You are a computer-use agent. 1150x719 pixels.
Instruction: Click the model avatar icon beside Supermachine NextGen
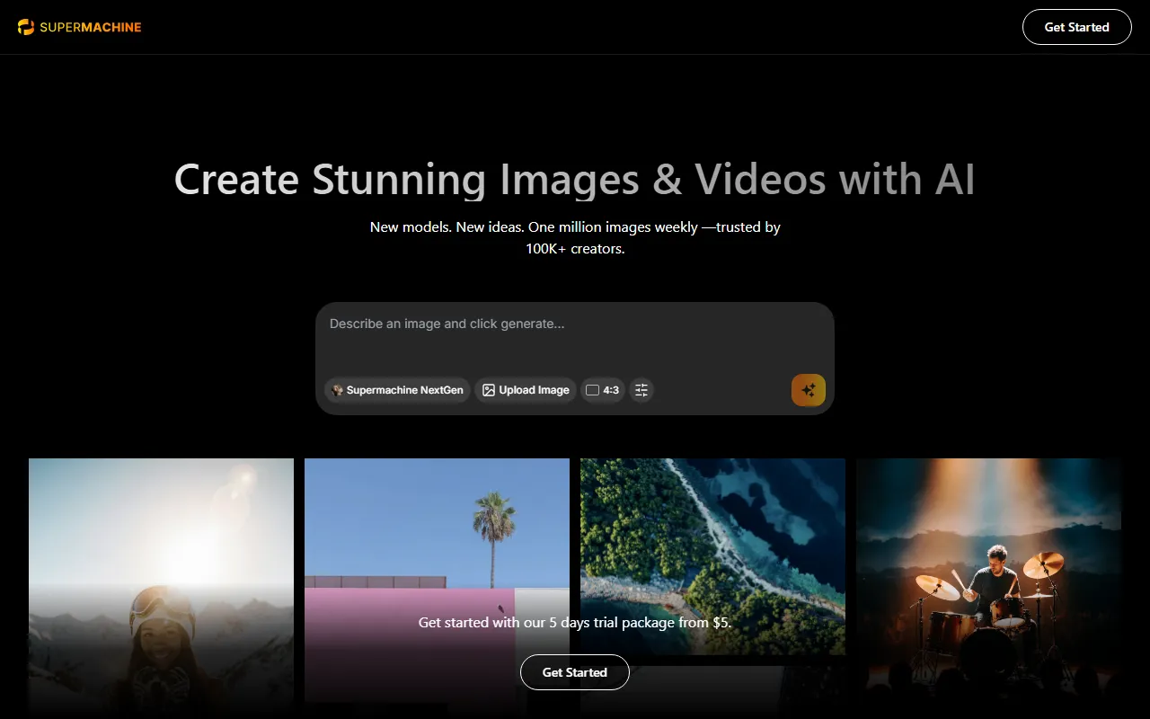click(338, 390)
